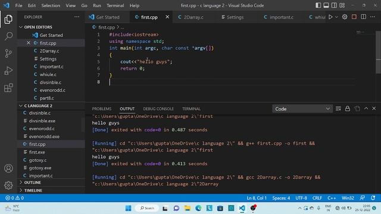Open the Run and Debug view
This screenshot has height=214, width=381.
click(x=8, y=71)
